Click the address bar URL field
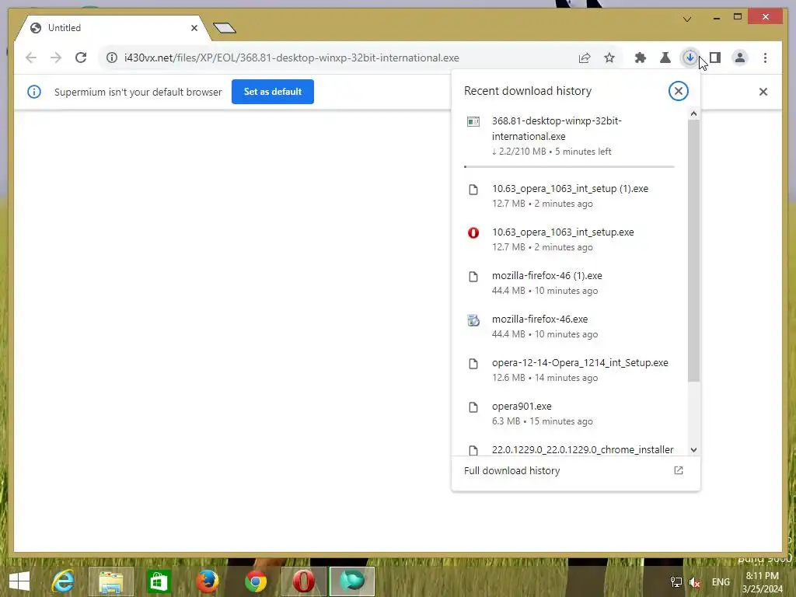The height and width of the screenshot is (597, 796). (345, 58)
